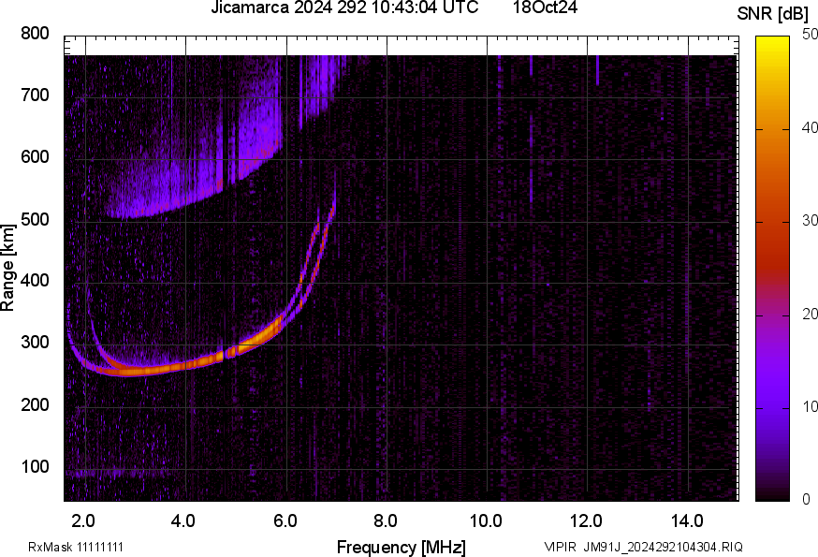Click the '12.0' frequency tick label
This screenshot has height=557, width=818.
pos(586,521)
